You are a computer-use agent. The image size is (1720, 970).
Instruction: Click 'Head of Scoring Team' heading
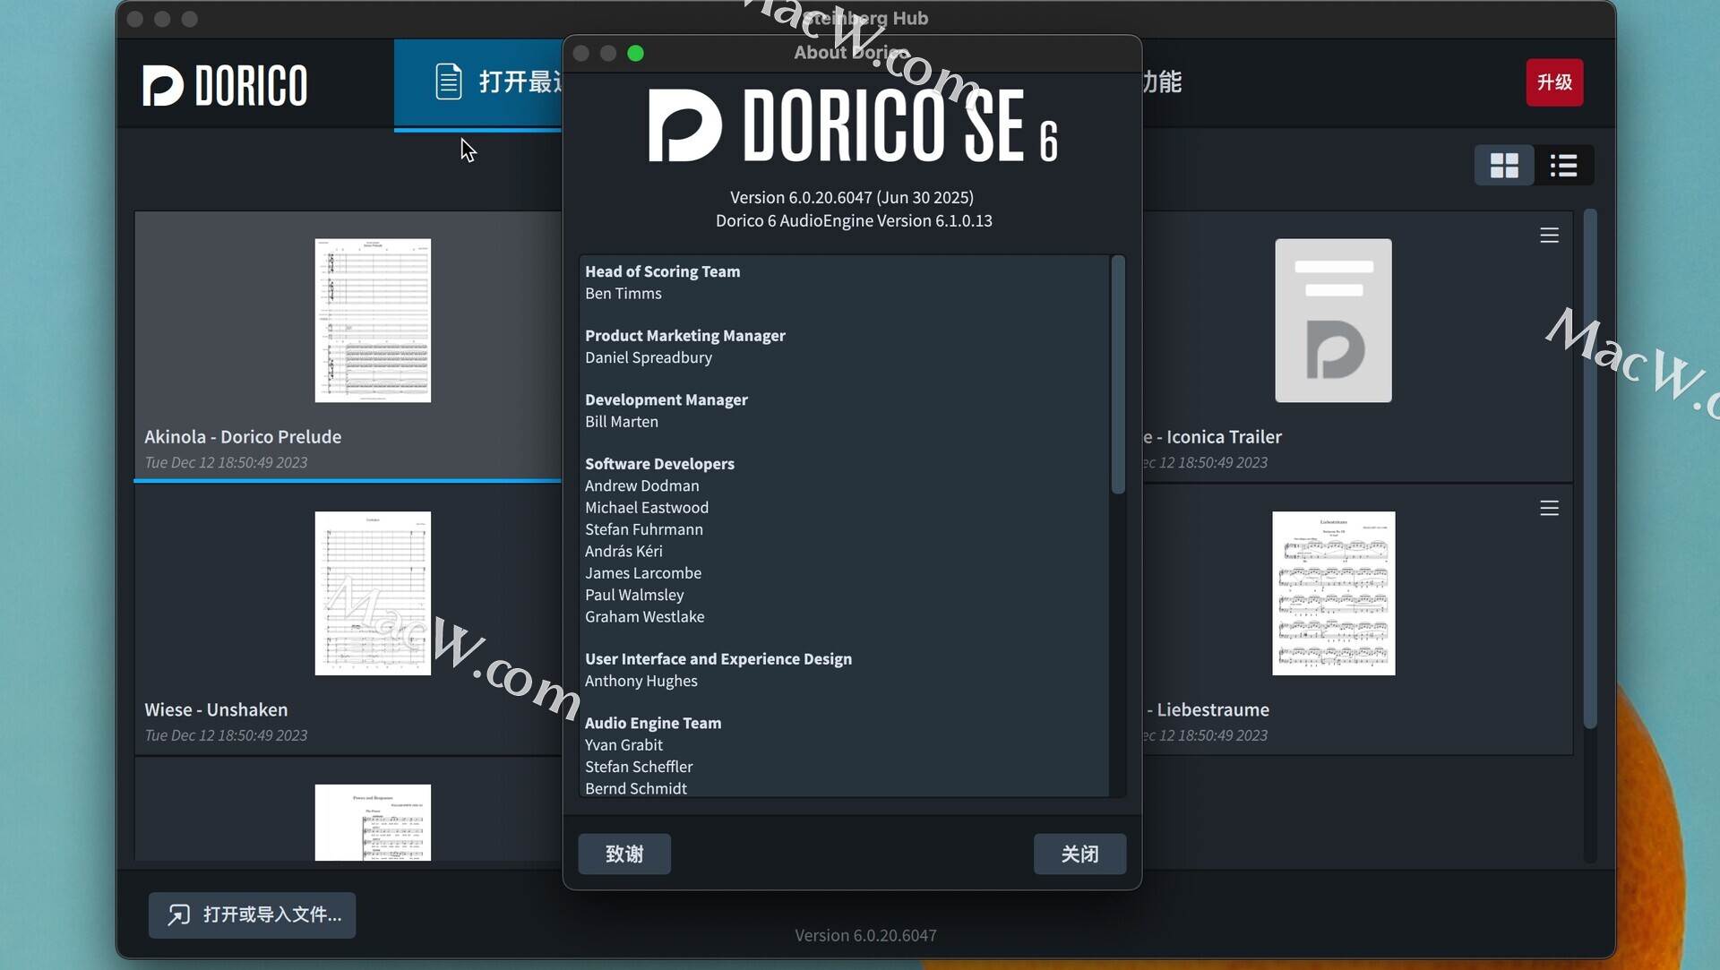(x=663, y=271)
